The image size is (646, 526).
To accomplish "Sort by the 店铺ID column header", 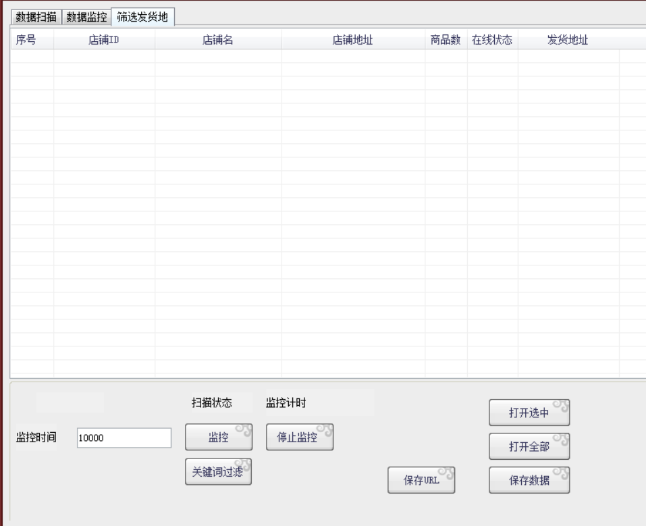I will tap(104, 40).
